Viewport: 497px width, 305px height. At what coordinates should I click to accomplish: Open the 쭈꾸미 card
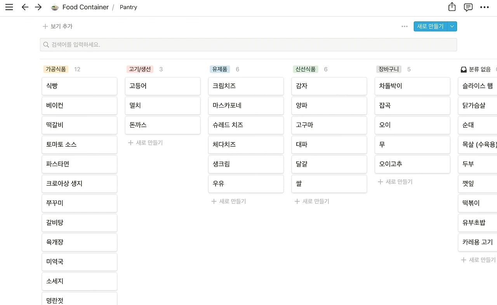(79, 203)
